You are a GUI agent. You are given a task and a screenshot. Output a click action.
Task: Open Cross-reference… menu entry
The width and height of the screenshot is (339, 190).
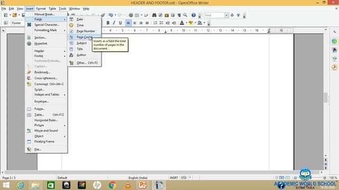[x=46, y=78]
